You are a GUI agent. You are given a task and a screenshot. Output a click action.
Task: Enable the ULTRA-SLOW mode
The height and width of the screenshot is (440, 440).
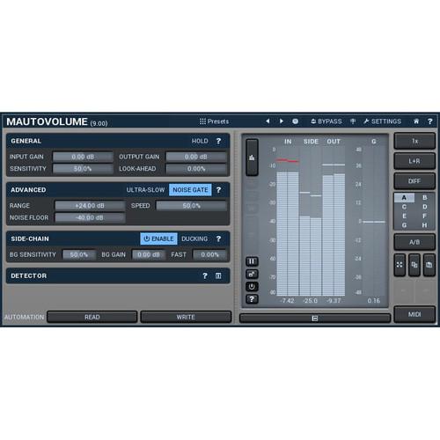coord(145,190)
